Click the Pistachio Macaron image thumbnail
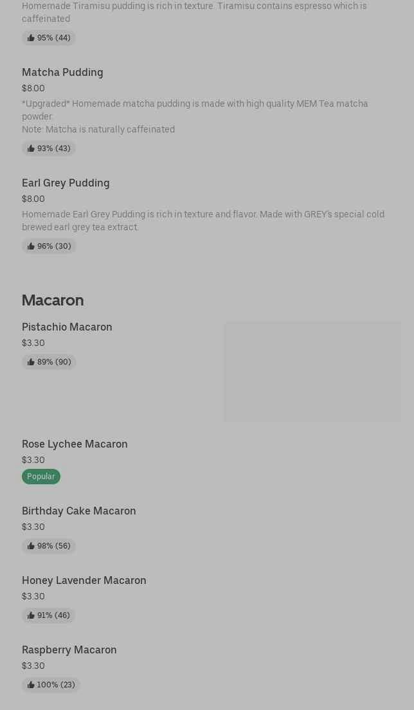Screen dimensions: 414x710 coord(312,372)
